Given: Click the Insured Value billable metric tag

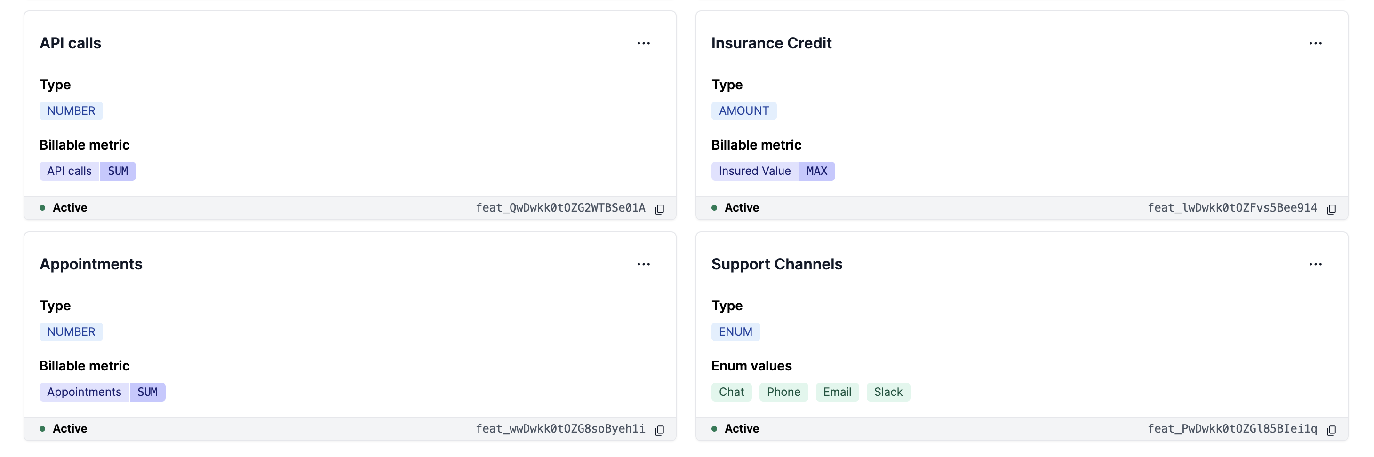Looking at the screenshot, I should (754, 171).
